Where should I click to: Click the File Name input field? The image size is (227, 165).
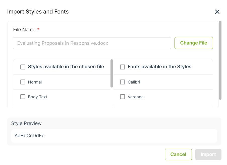click(92, 43)
